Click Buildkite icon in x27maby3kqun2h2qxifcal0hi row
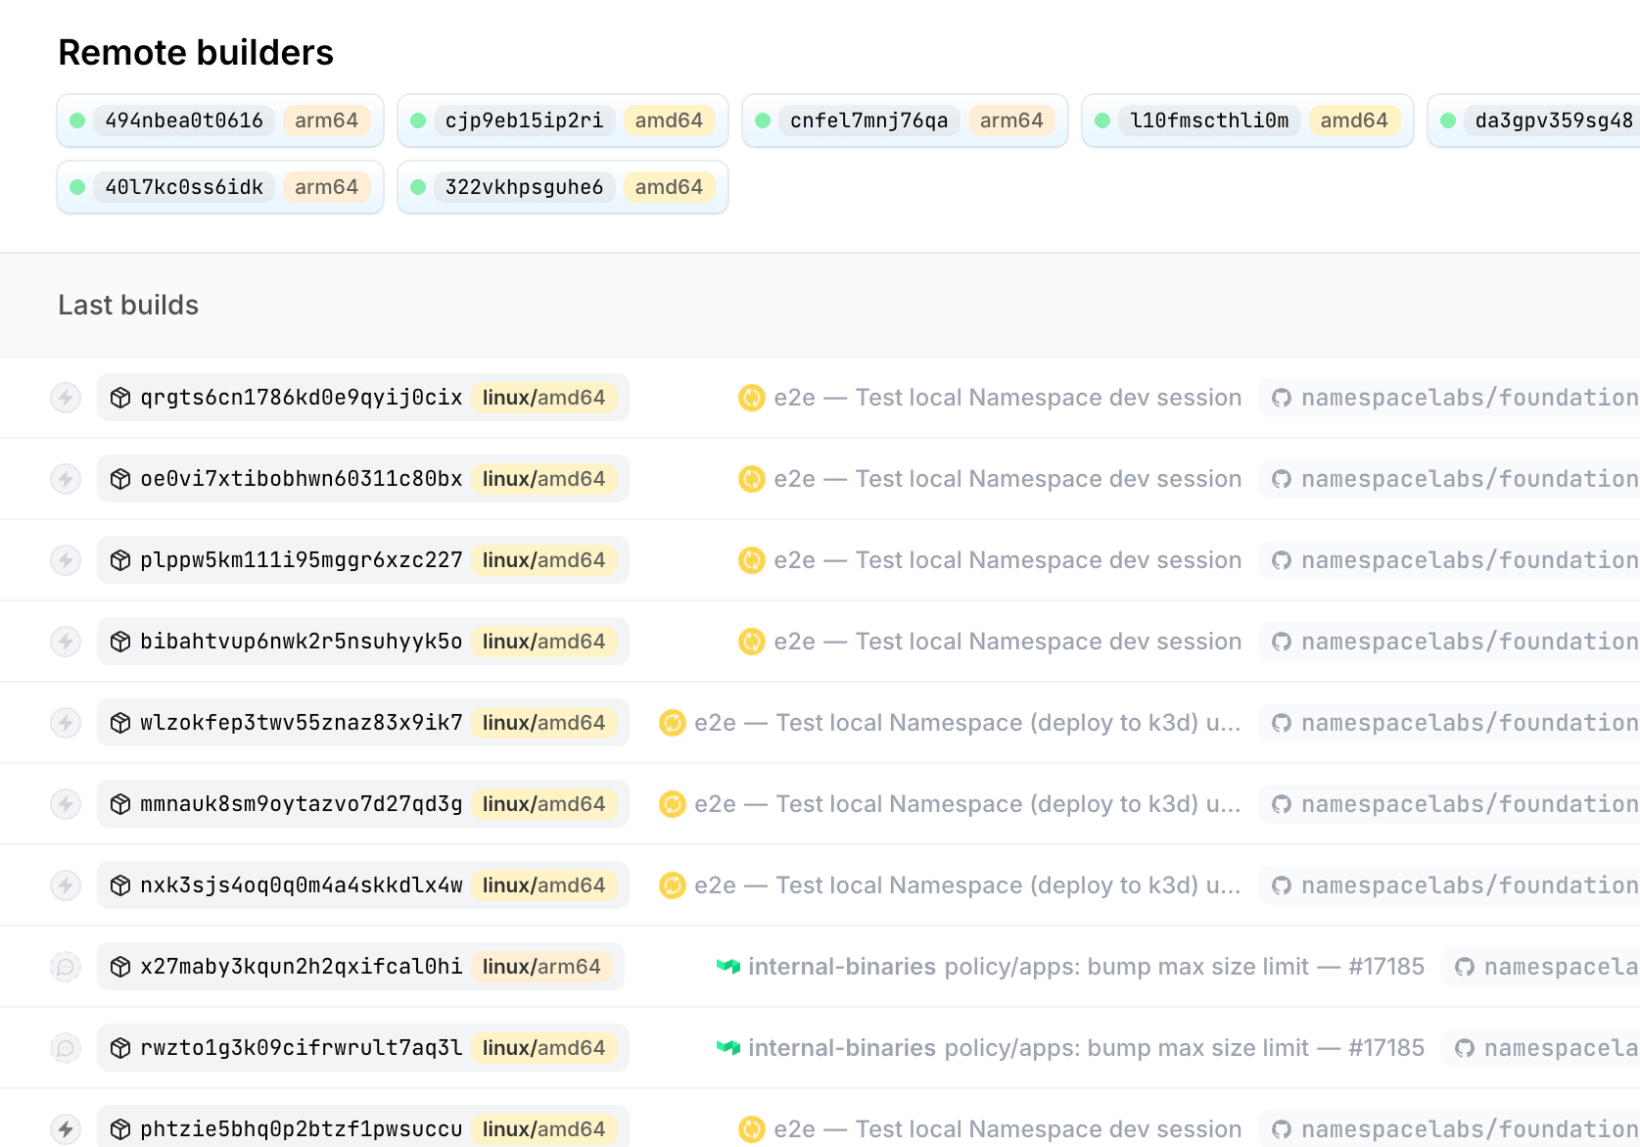 [727, 967]
